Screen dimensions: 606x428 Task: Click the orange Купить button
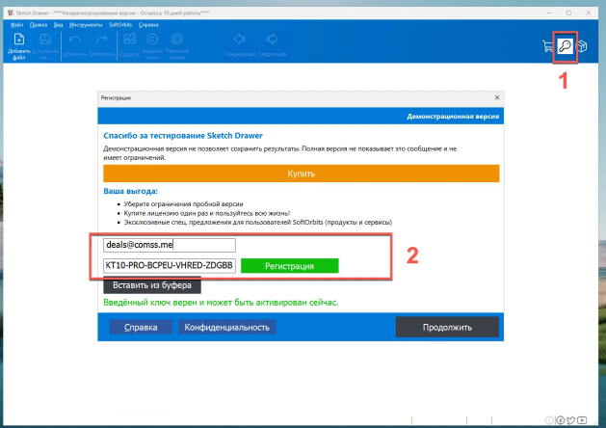[301, 174]
